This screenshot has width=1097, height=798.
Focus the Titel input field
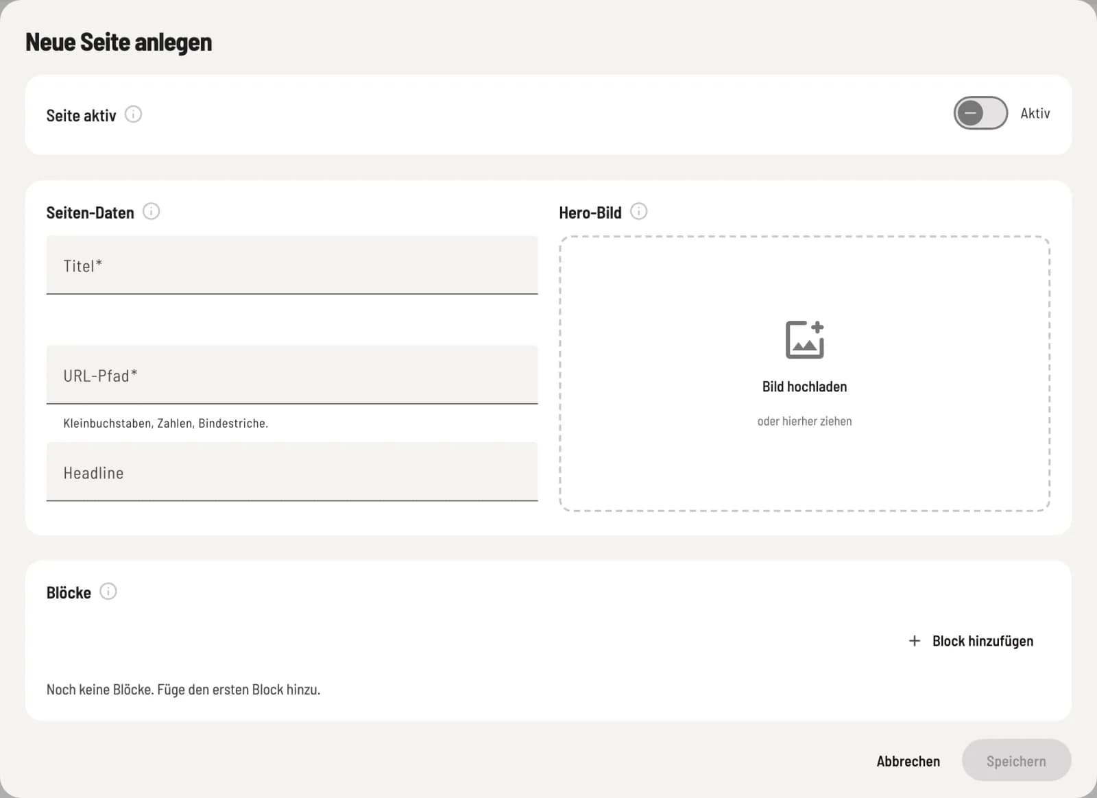[292, 265]
